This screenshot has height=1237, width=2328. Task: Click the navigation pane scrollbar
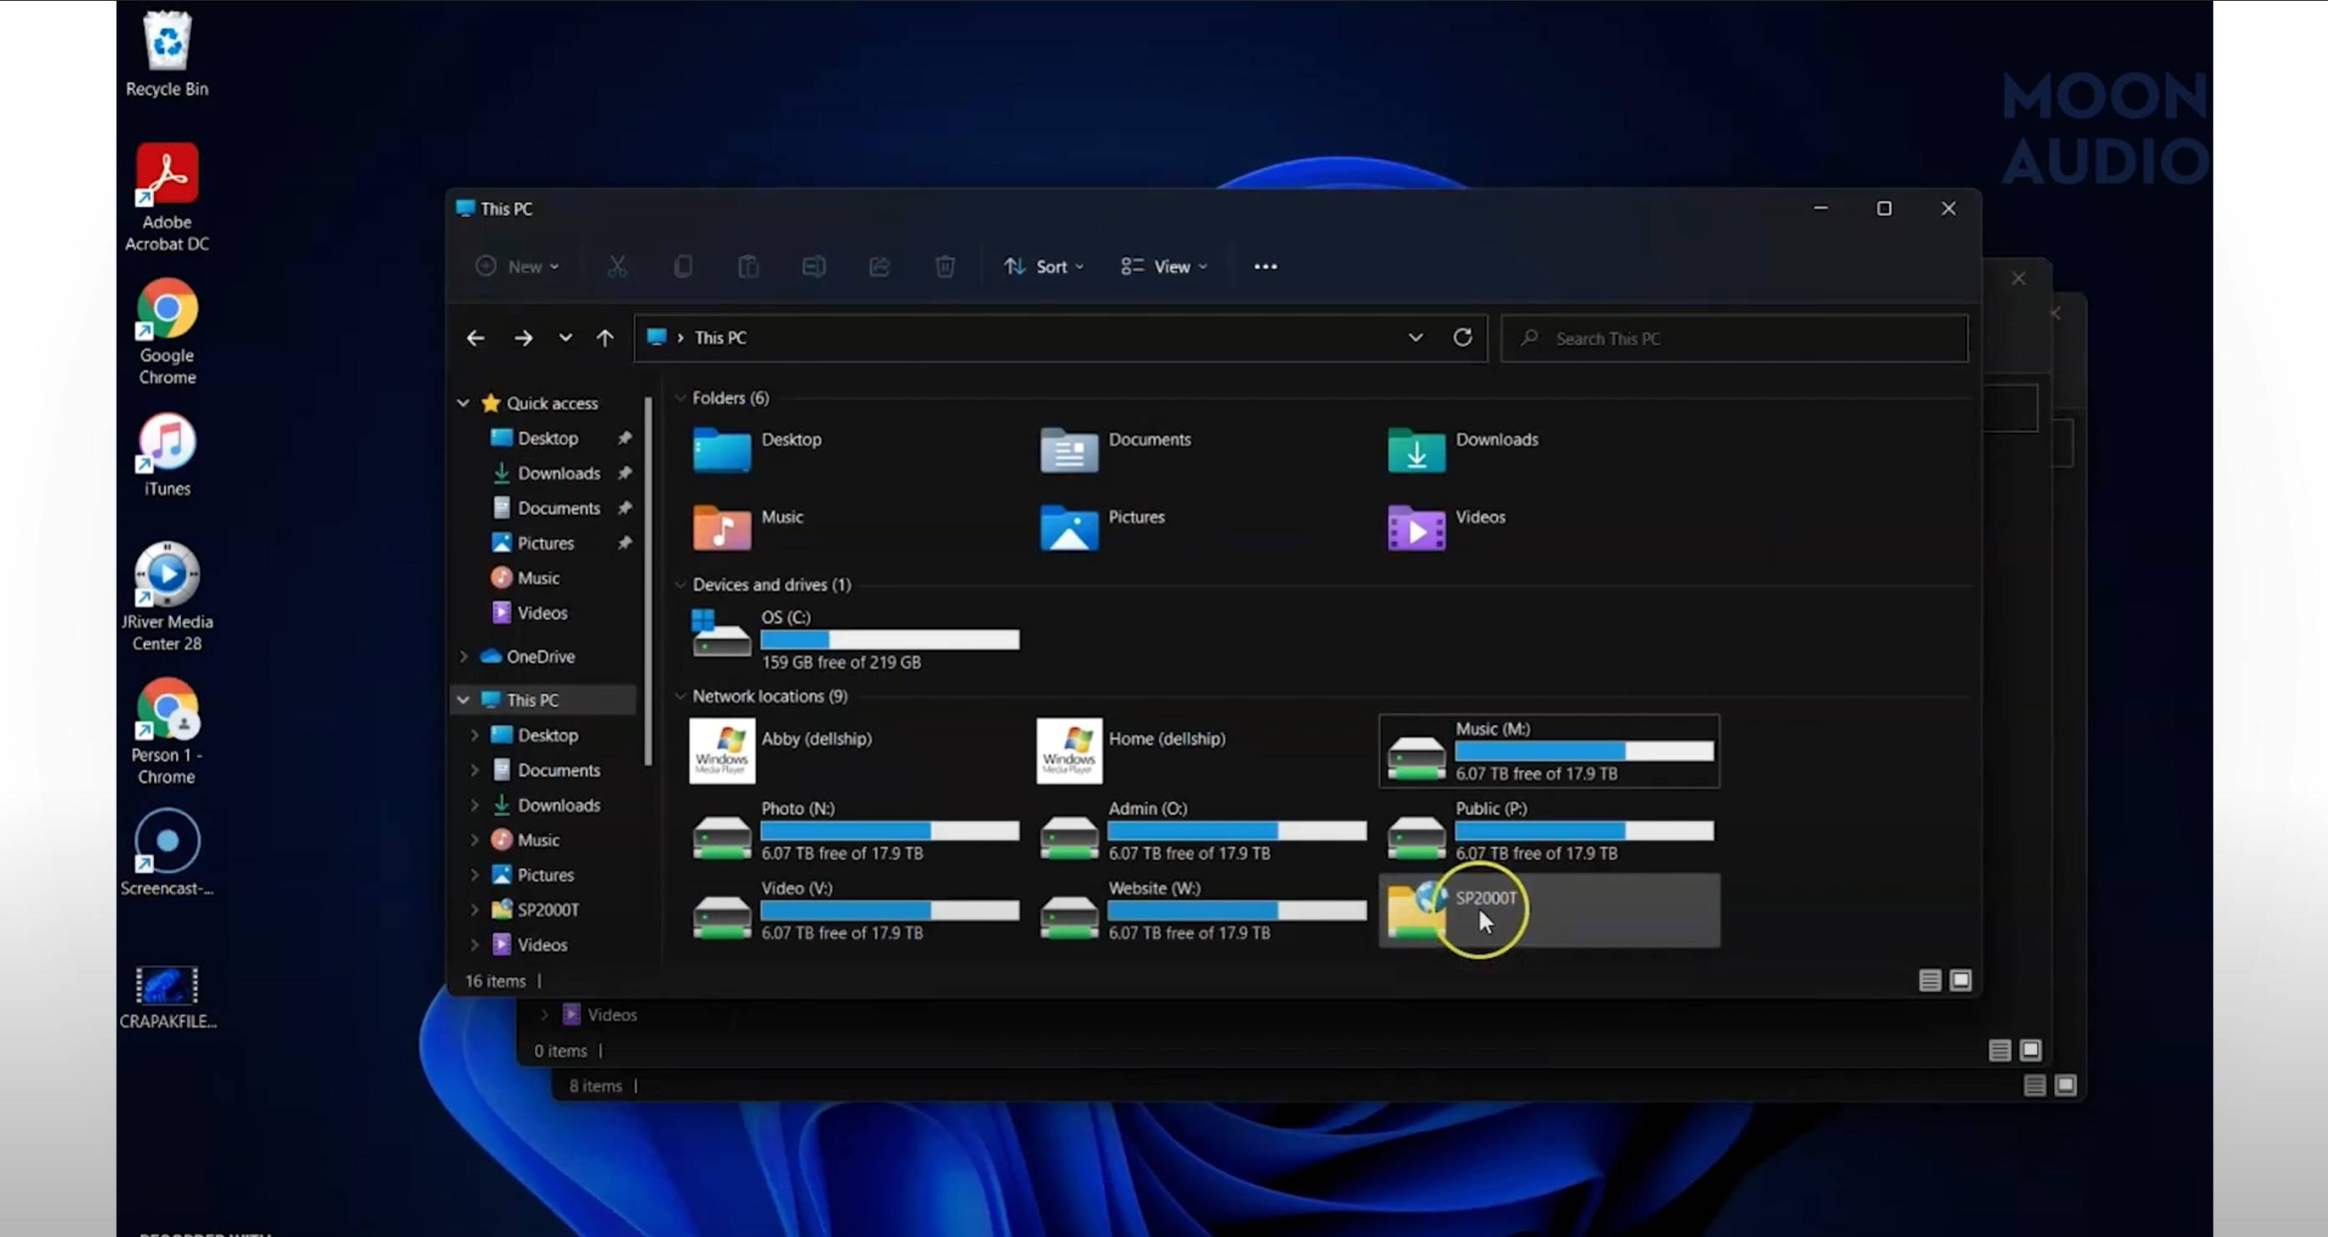tap(648, 583)
